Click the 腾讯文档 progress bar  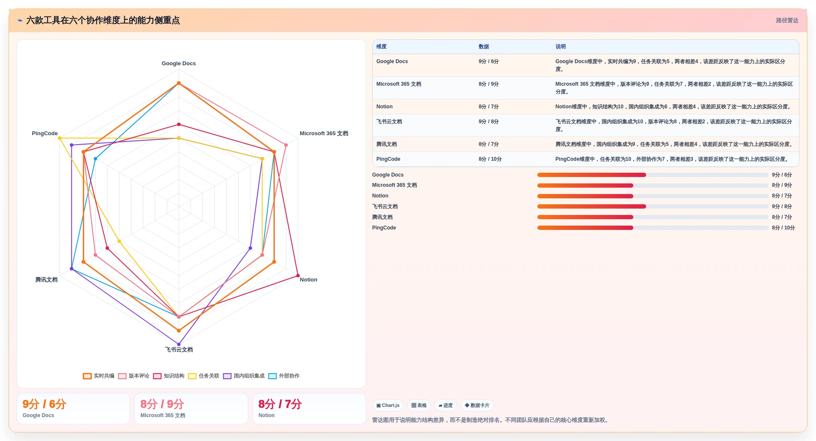point(653,217)
